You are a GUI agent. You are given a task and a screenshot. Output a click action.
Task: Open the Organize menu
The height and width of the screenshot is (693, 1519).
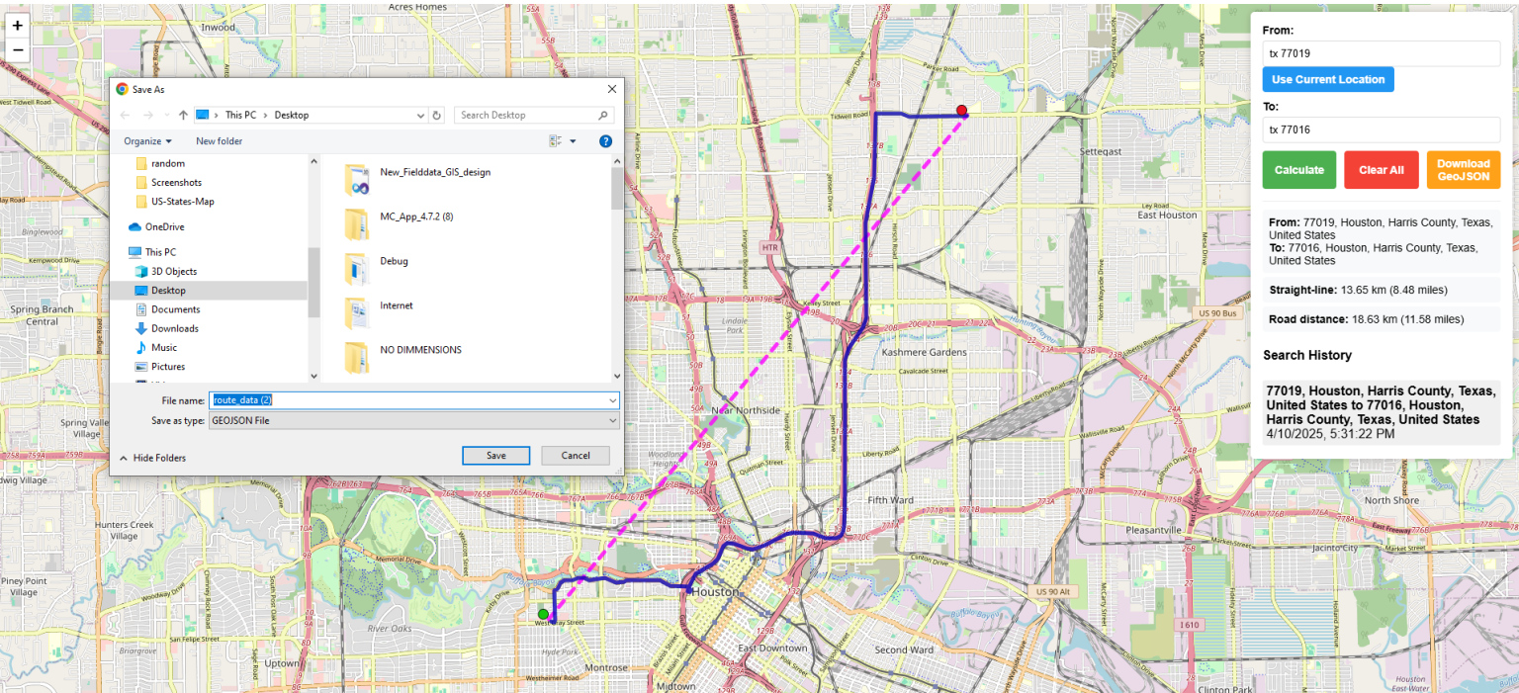[145, 140]
